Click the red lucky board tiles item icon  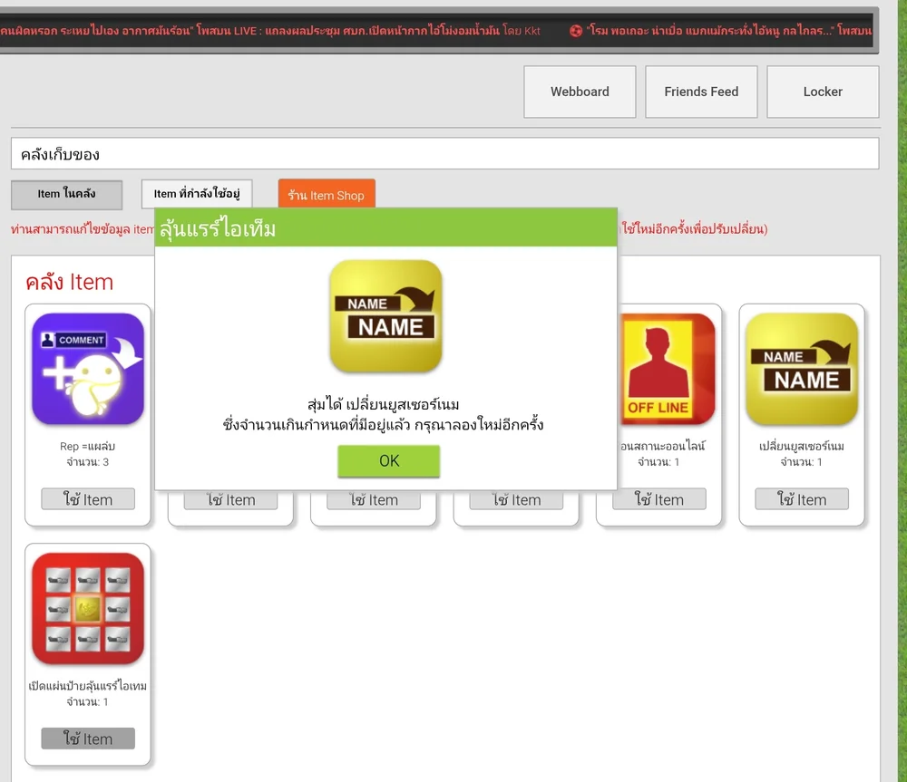(x=88, y=609)
